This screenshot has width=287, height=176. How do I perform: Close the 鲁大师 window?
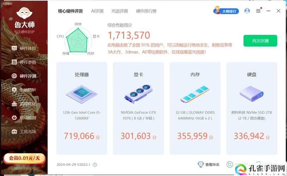279,11
